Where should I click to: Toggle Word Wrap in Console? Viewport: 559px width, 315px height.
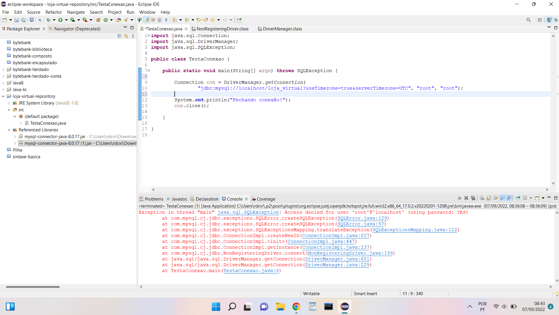click(495, 198)
